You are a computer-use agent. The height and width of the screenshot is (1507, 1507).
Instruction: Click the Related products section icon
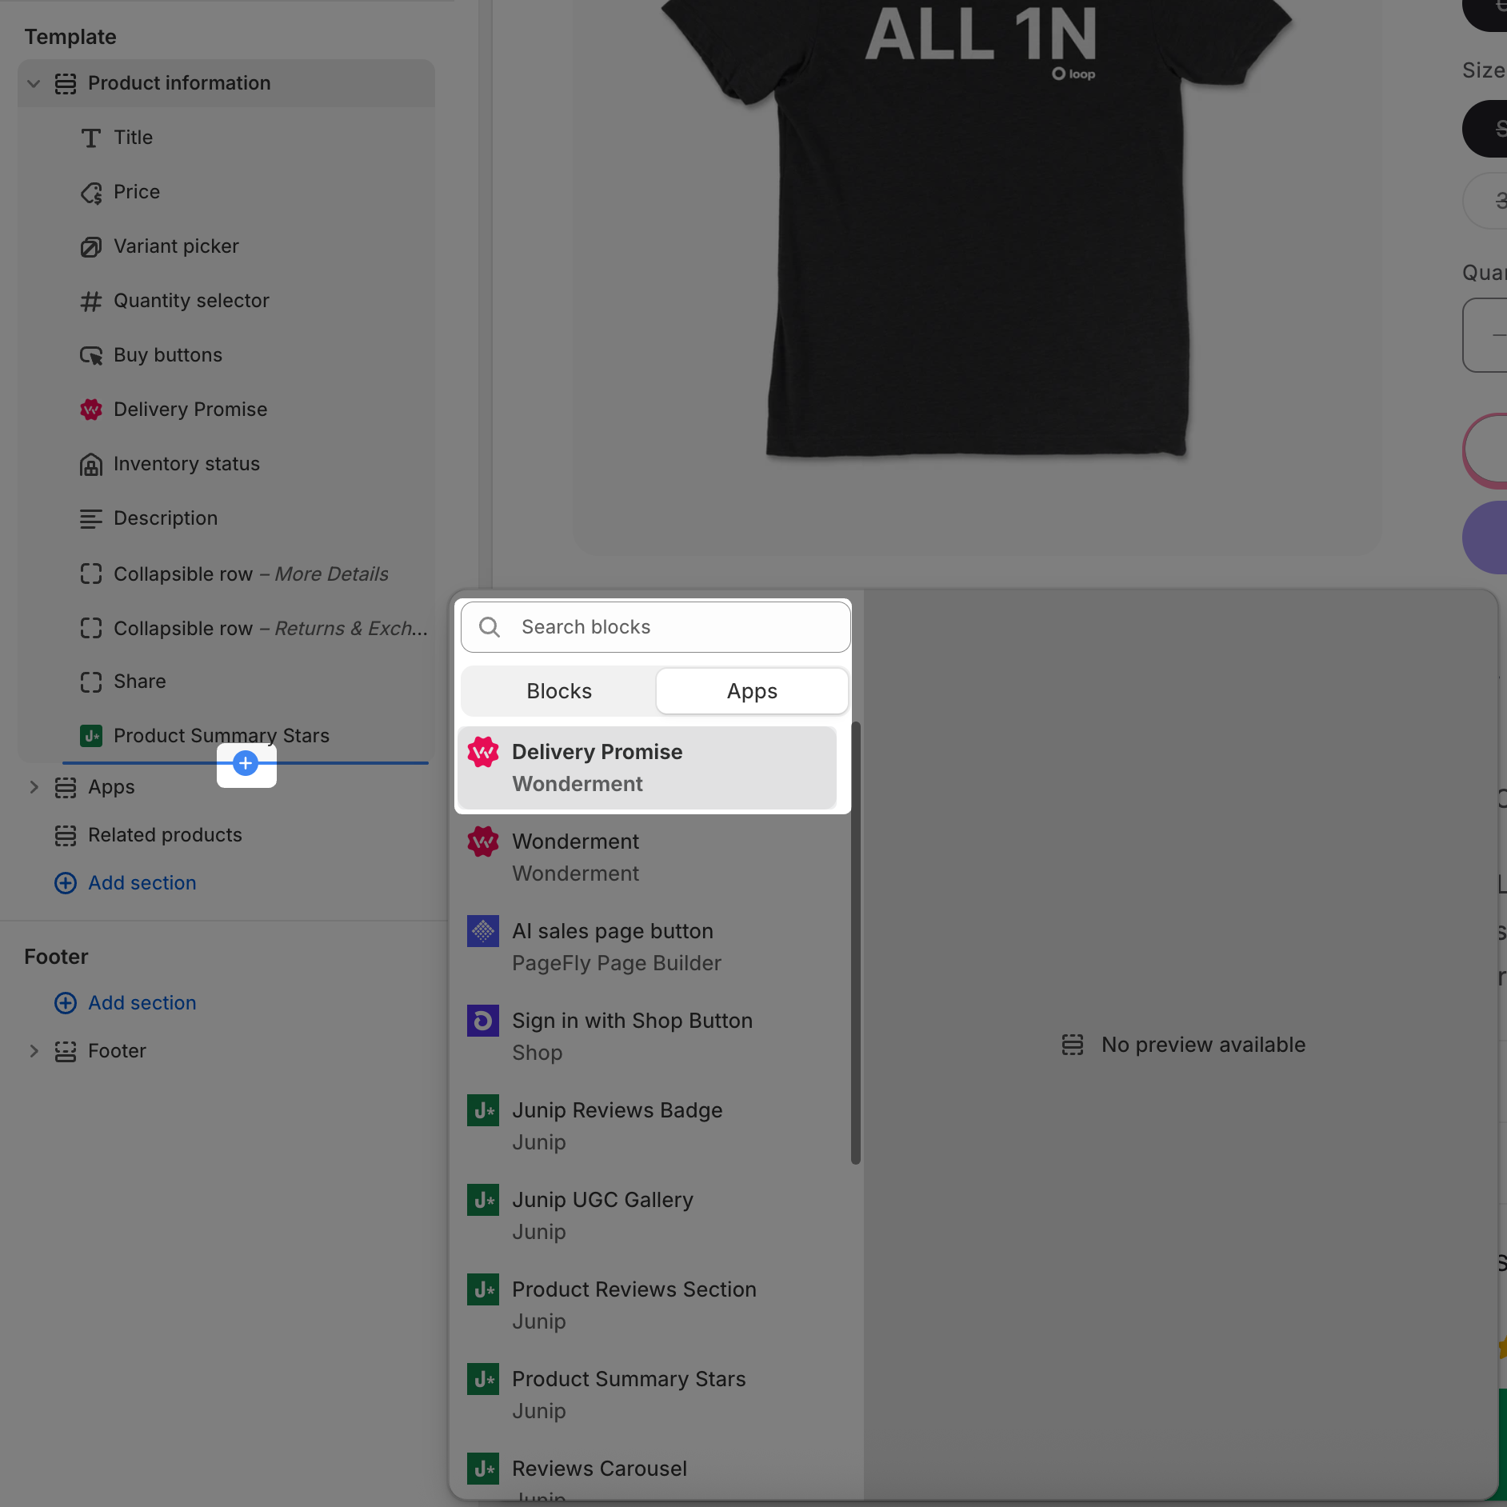66,835
